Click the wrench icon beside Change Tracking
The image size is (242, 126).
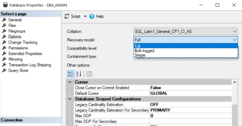[x=4, y=42]
